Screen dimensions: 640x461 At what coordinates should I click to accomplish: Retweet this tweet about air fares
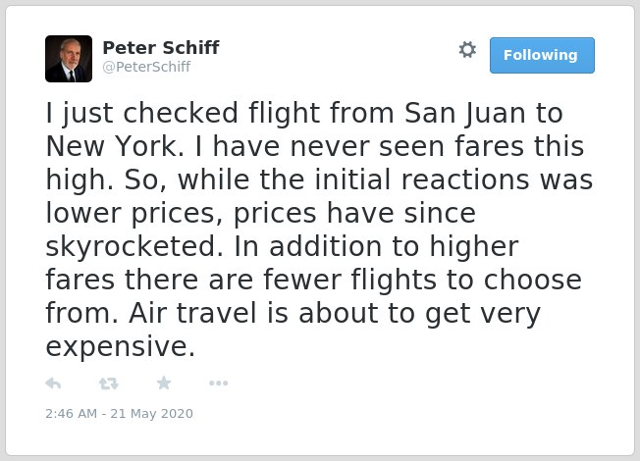pos(109,384)
